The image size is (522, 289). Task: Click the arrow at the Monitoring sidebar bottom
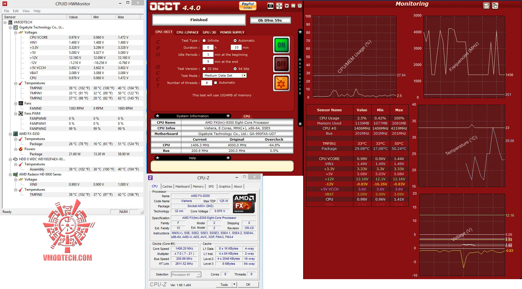[x=300, y=124]
